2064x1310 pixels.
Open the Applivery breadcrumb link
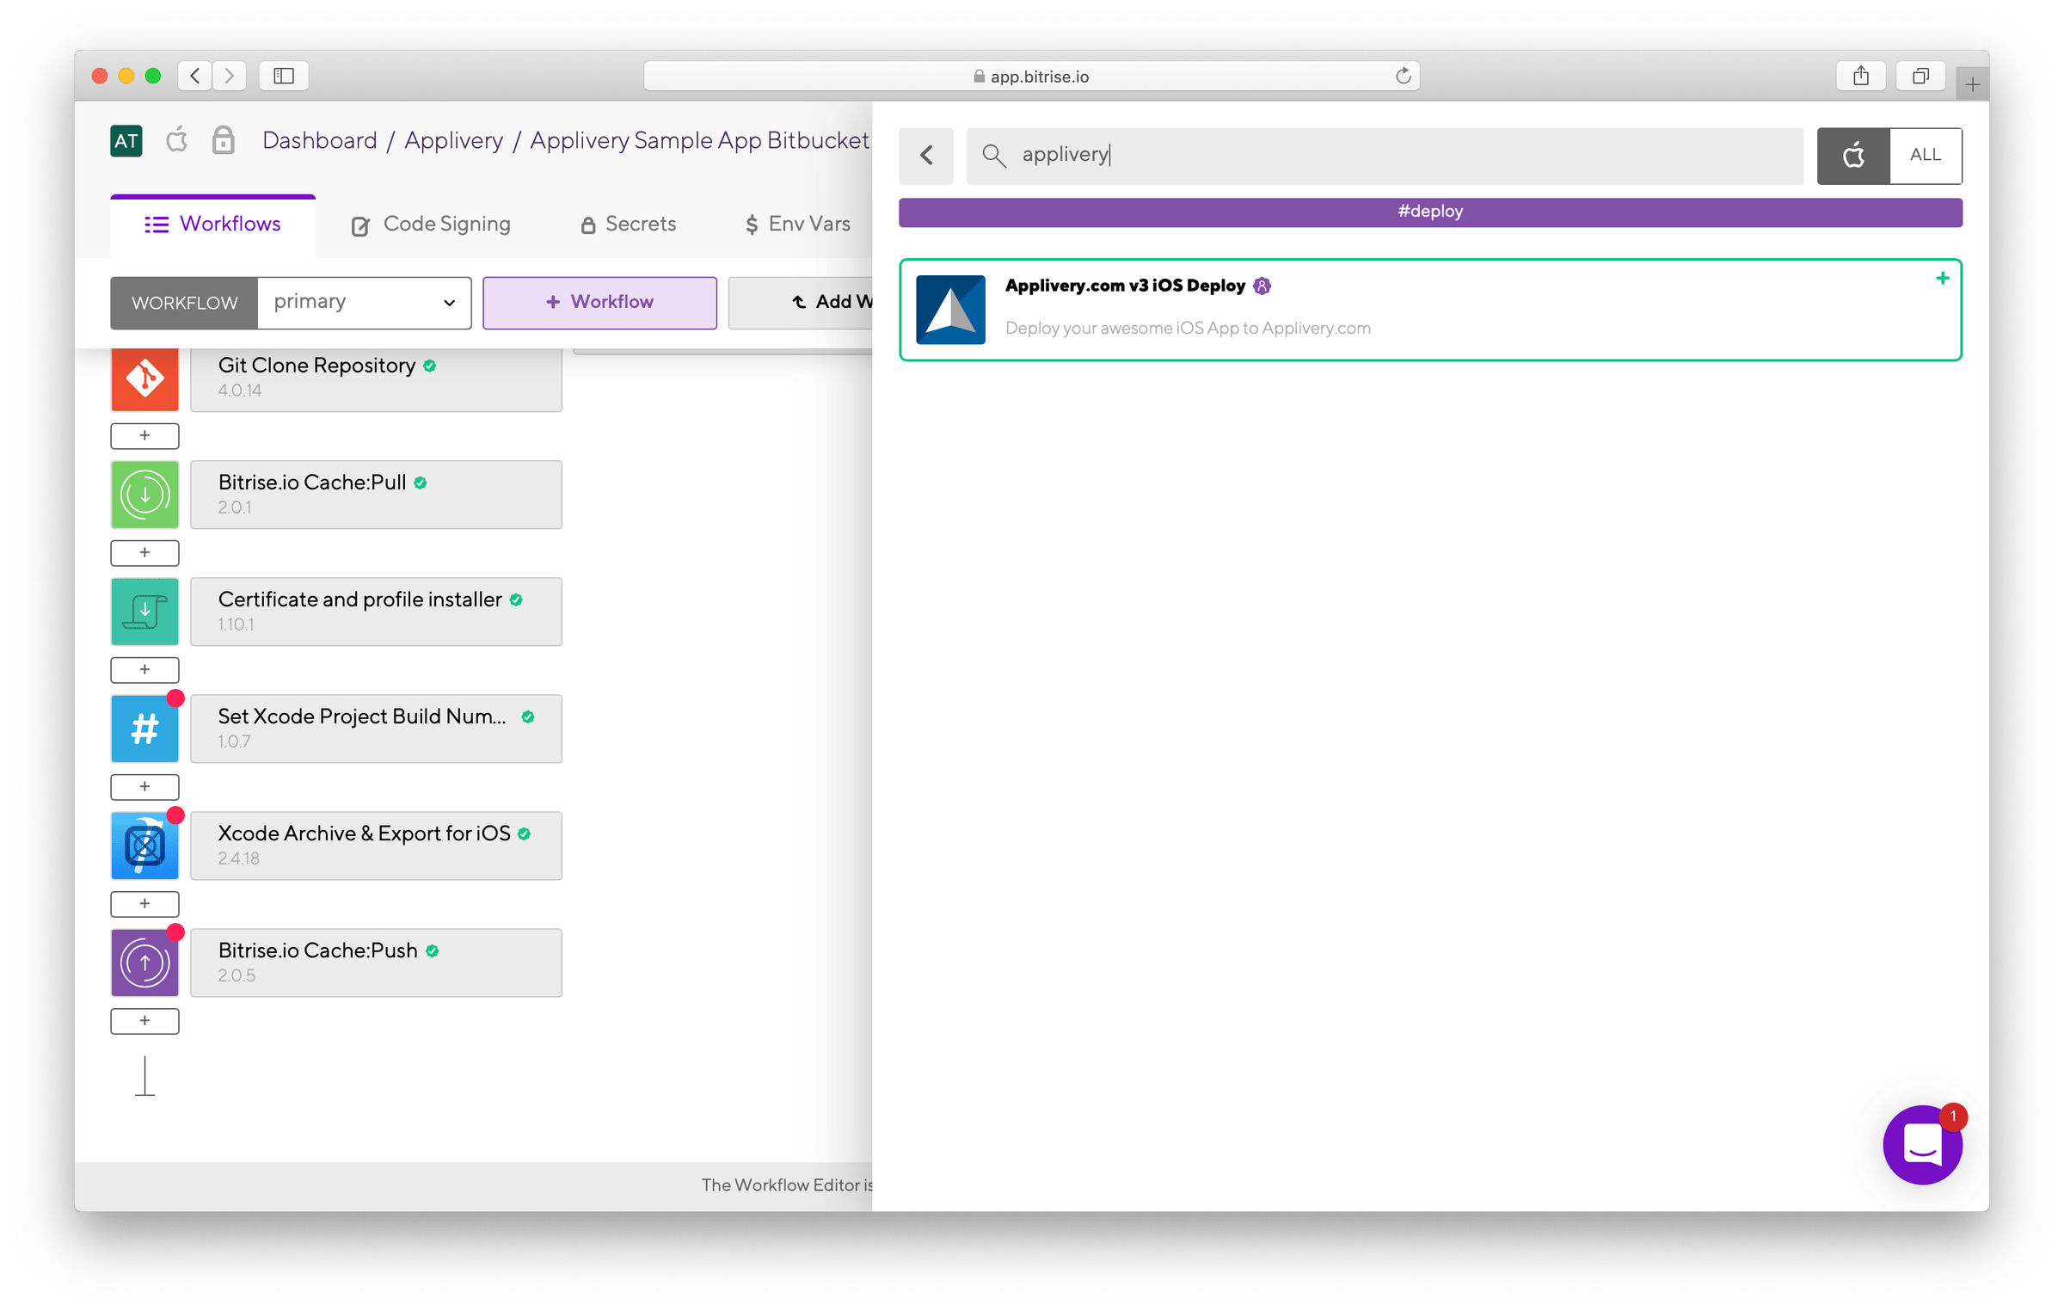pyautogui.click(x=453, y=140)
